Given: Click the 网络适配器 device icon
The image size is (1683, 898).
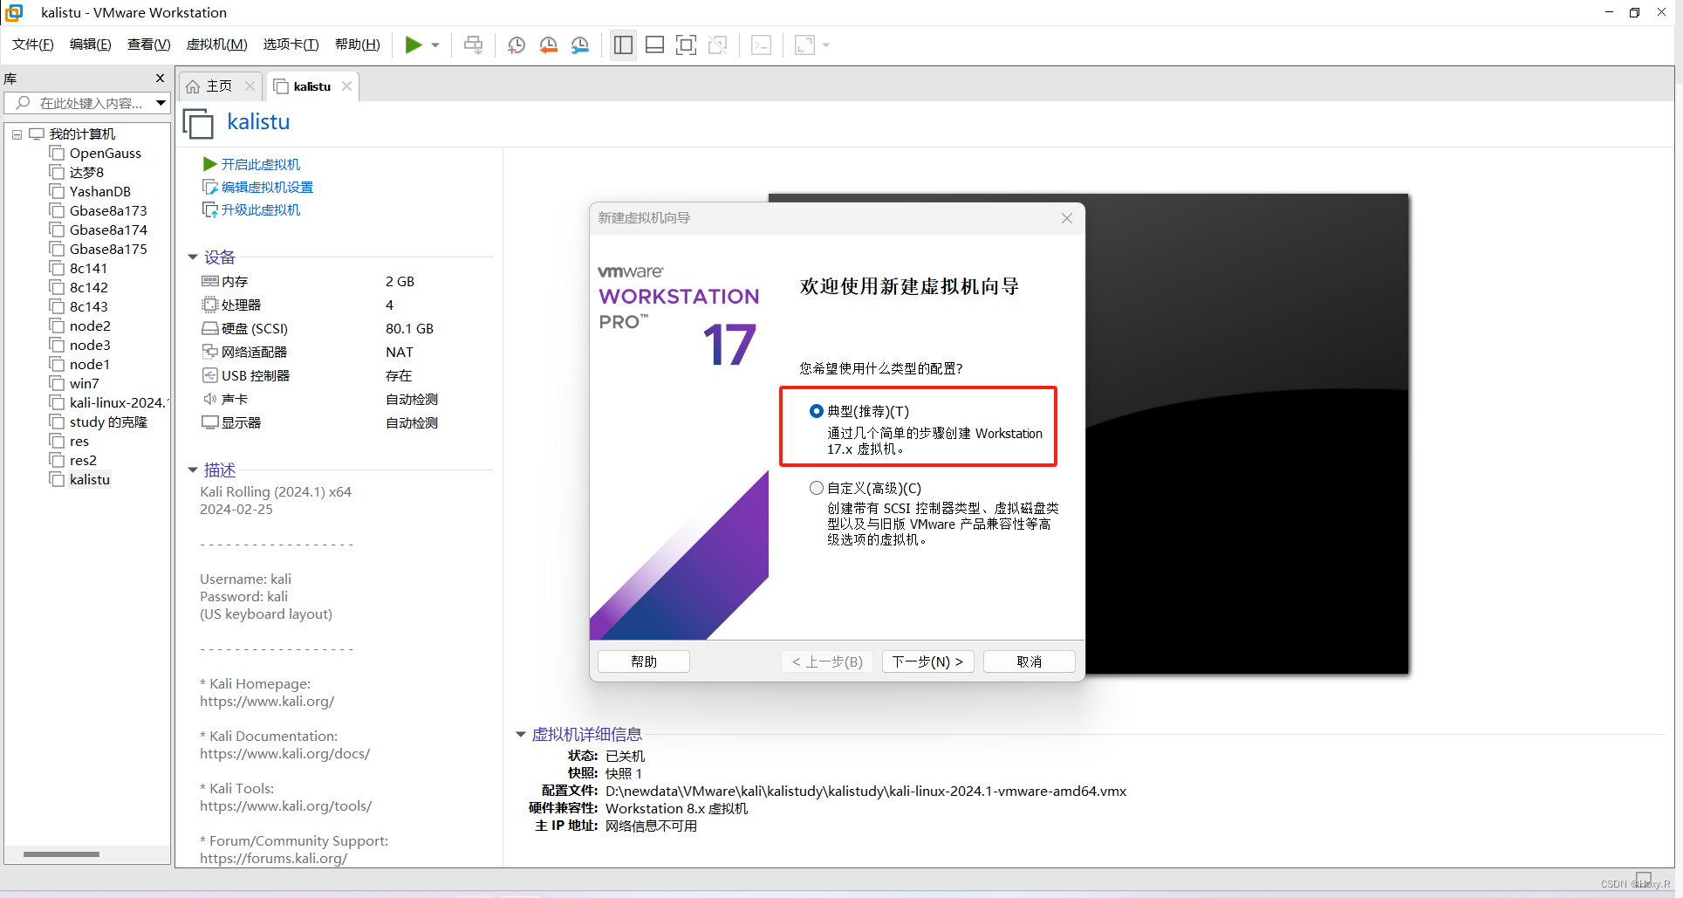Looking at the screenshot, I should pos(209,352).
